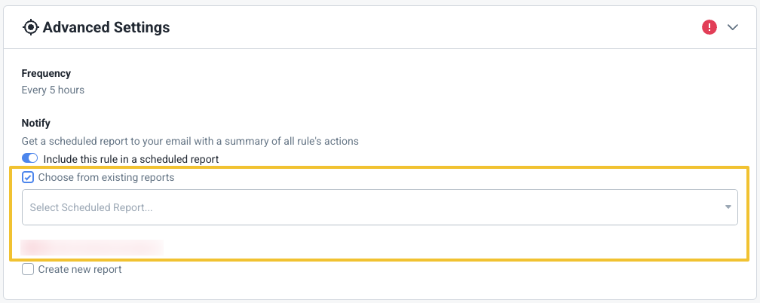This screenshot has height=303, width=760.
Task: Click the blue checkmark in the existing reports box
Action: coord(28,177)
